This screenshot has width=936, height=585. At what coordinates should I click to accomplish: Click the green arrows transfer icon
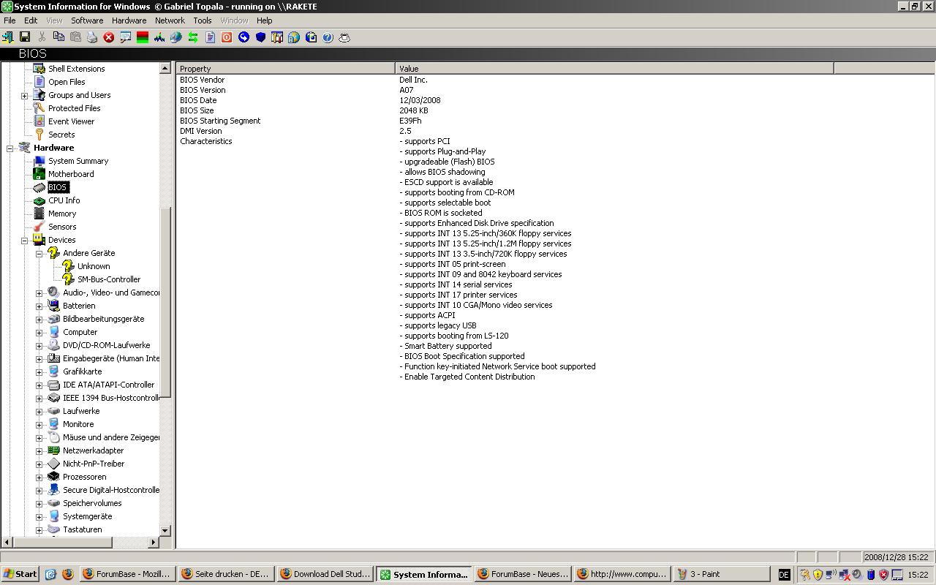pyautogui.click(x=193, y=37)
